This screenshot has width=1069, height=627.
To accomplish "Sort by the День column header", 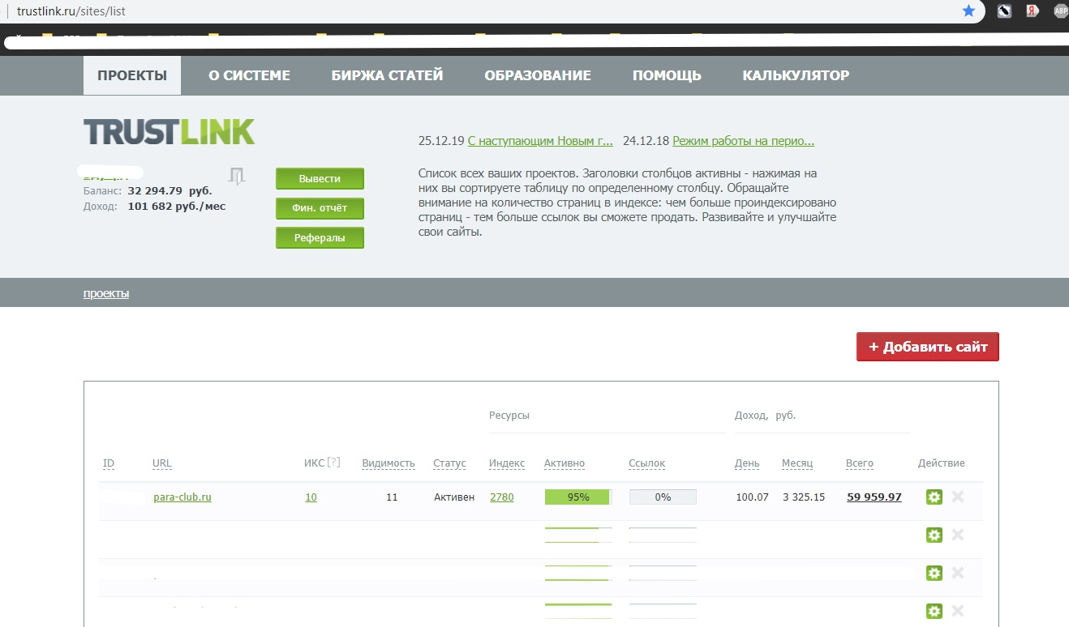I will coord(747,463).
